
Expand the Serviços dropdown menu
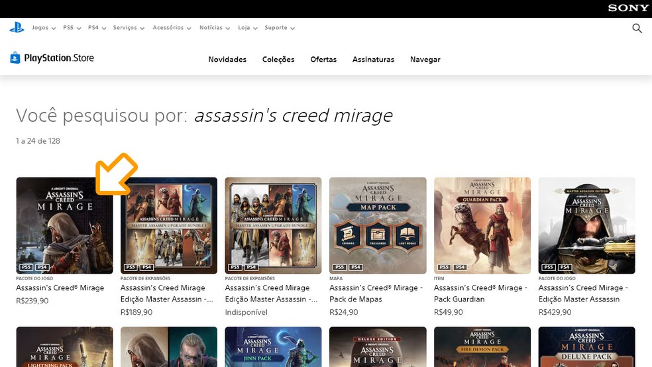coord(129,28)
